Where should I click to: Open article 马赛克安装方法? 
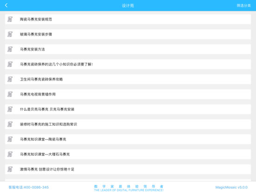(x=128, y=49)
